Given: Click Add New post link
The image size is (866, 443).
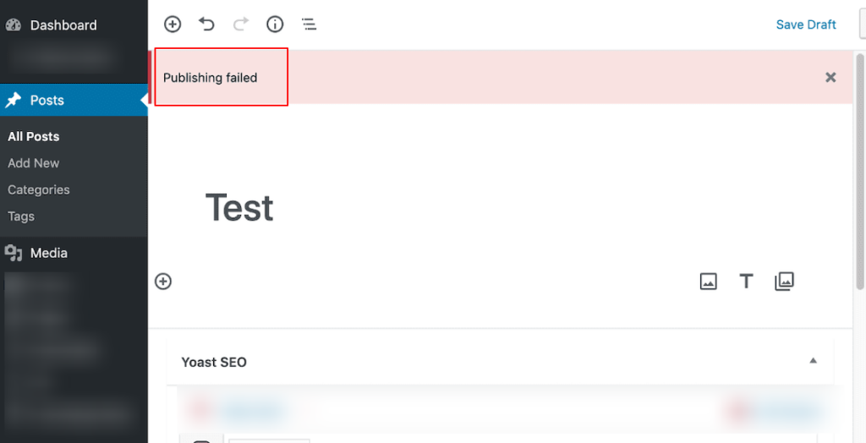Looking at the screenshot, I should tap(34, 163).
